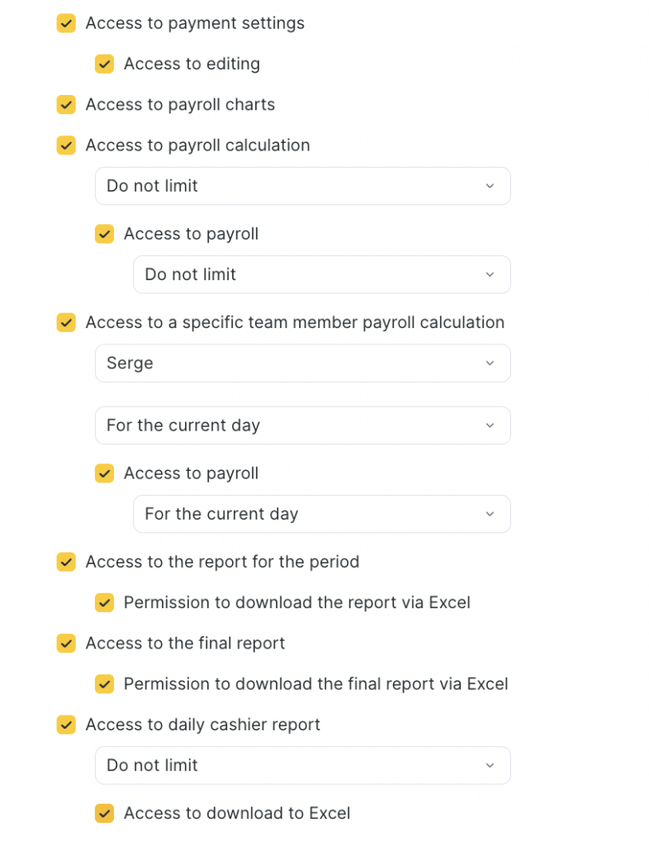Open the payroll calculation limit dropdown

pyautogui.click(x=302, y=186)
